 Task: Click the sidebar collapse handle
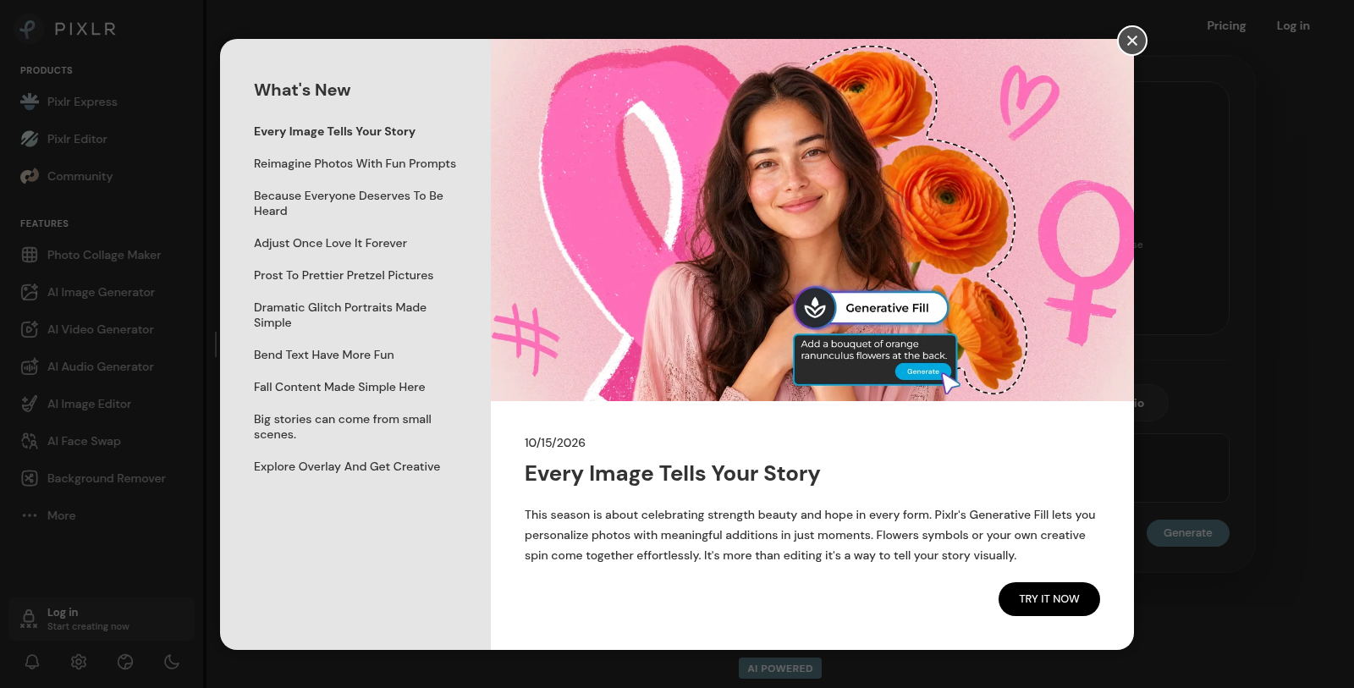[x=216, y=344]
